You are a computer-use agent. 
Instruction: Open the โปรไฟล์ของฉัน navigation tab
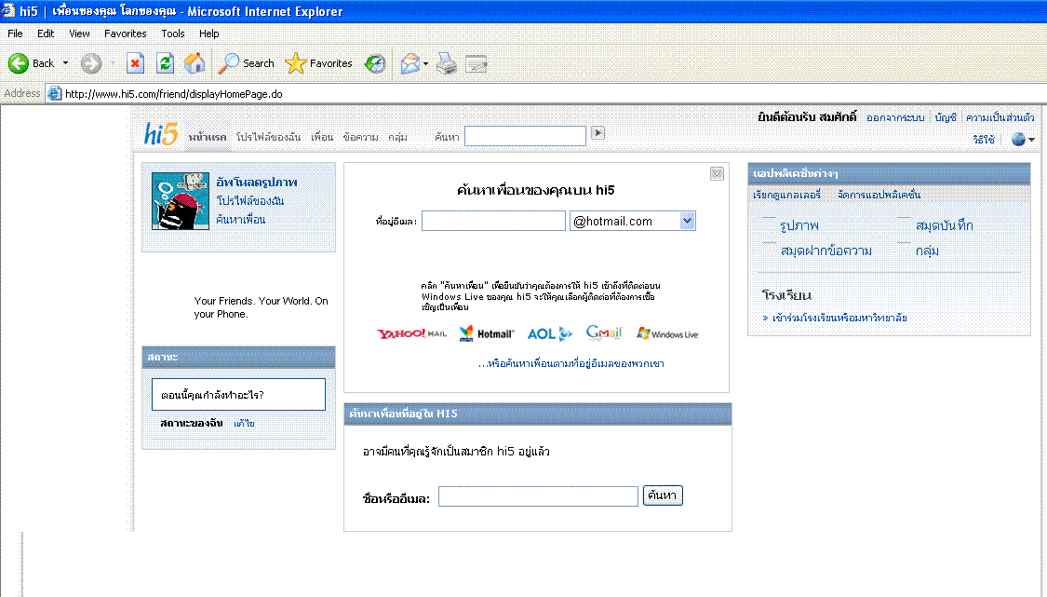click(x=268, y=137)
